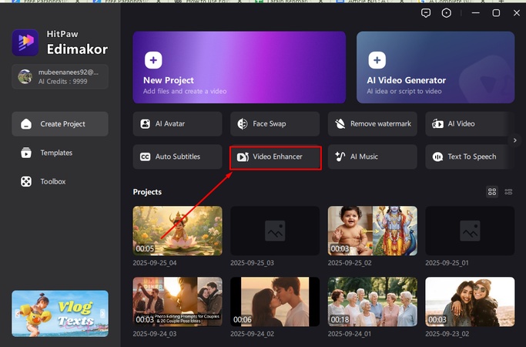Open the Text To Speech tool
526x347 pixels.
pos(469,157)
